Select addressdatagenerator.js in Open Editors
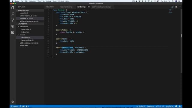The image size is (192, 108). [29, 21]
